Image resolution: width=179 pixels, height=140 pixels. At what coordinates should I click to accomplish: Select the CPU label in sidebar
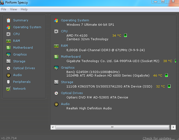[16, 34]
